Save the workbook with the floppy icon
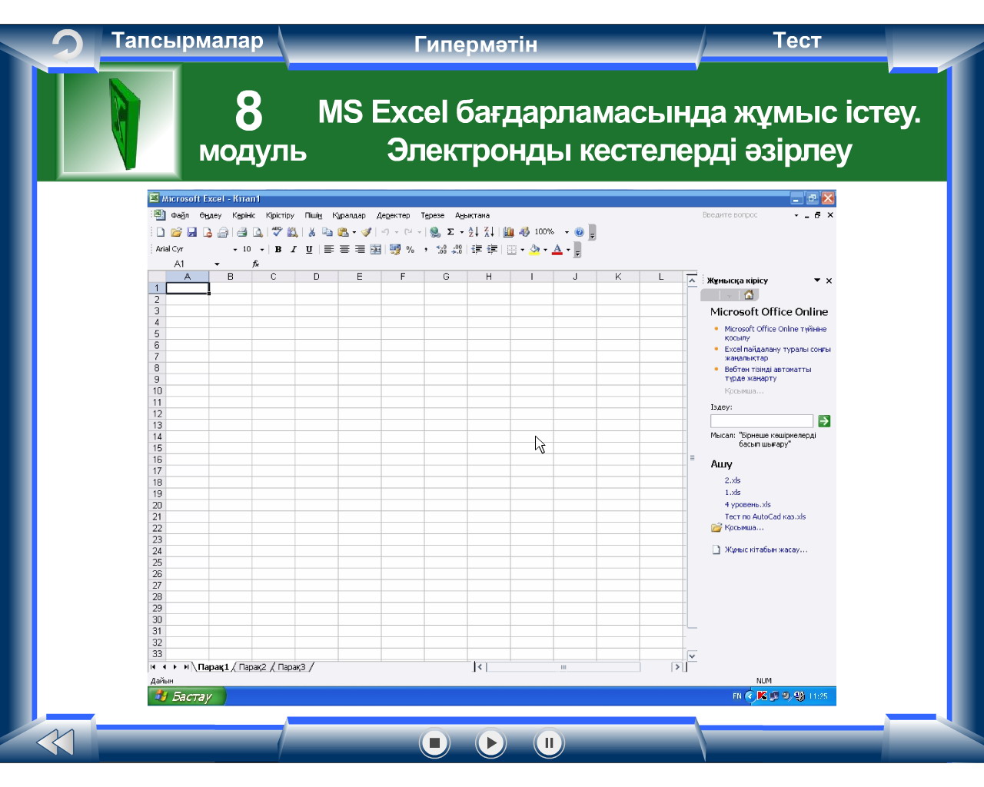The width and height of the screenshot is (984, 787). (x=192, y=232)
